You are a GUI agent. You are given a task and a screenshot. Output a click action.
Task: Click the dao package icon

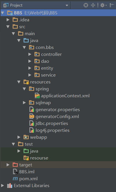tap(37, 61)
